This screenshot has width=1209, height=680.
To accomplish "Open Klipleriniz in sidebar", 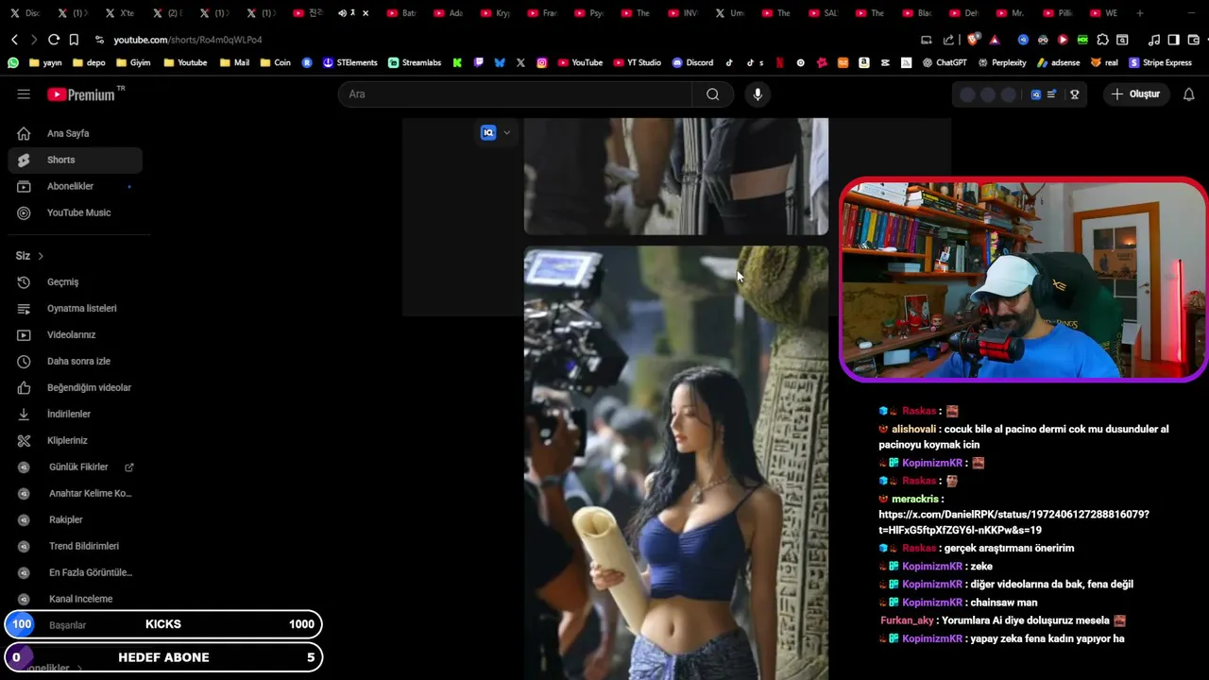I will 76,441.
